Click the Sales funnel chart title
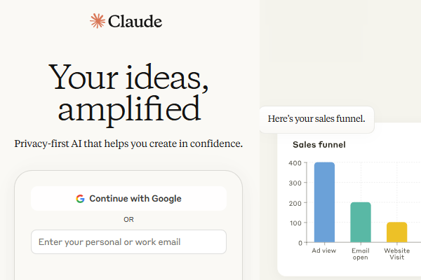Image resolution: width=421 pixels, height=280 pixels. 319,145
